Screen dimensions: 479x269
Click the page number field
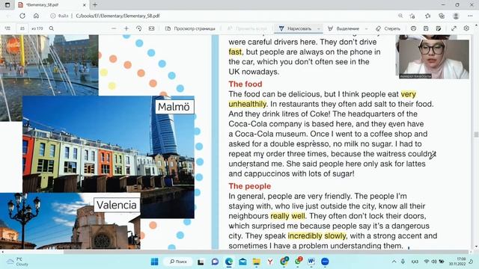(22, 28)
